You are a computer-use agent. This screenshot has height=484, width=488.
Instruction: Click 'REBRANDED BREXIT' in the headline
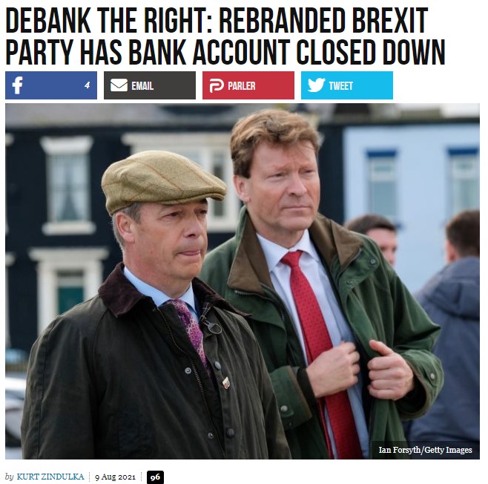tap(323, 21)
